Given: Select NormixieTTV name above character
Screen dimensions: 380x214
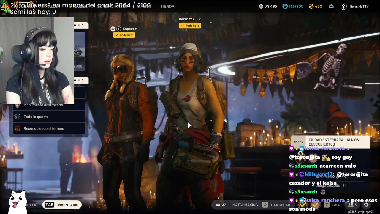Looking at the screenshot, I should pyautogui.click(x=190, y=19).
